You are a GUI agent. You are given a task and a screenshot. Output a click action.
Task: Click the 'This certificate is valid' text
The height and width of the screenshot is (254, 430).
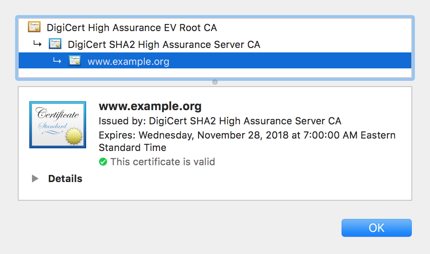click(x=163, y=162)
